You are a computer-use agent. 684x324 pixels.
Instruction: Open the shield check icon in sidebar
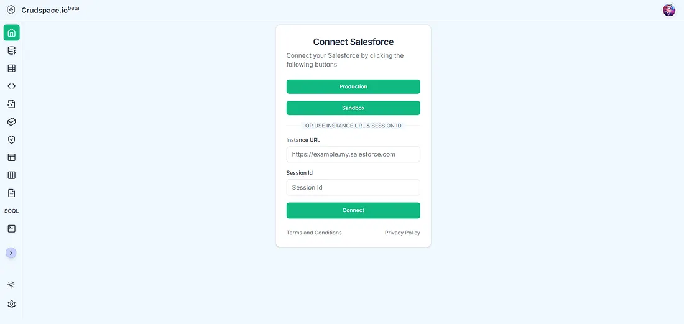(x=11, y=140)
